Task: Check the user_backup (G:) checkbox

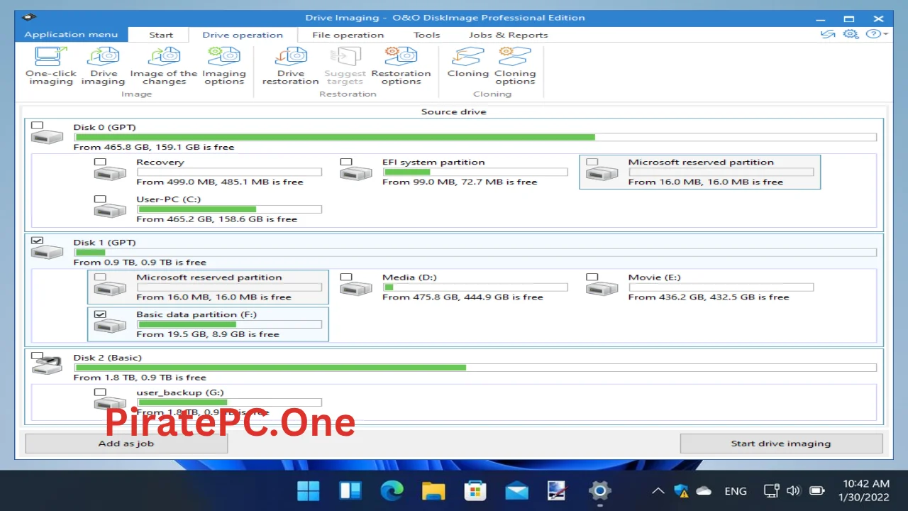Action: pos(100,392)
